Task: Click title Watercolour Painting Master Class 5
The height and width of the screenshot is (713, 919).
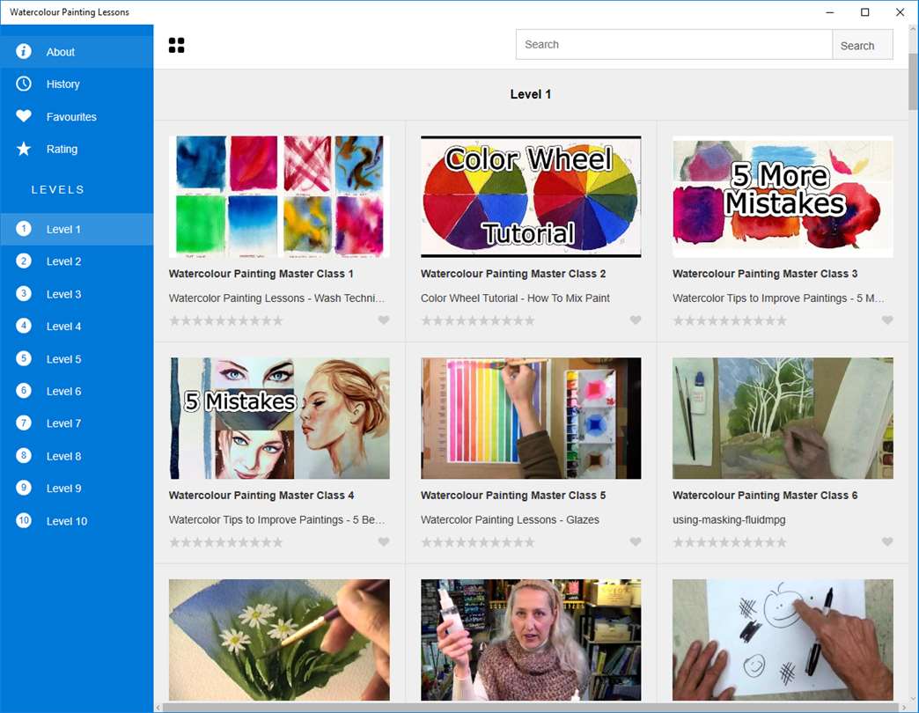Action: point(513,495)
